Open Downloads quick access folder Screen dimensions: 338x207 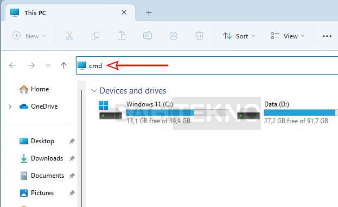41,158
